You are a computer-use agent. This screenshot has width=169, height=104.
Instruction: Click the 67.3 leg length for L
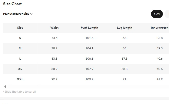(x=124, y=59)
